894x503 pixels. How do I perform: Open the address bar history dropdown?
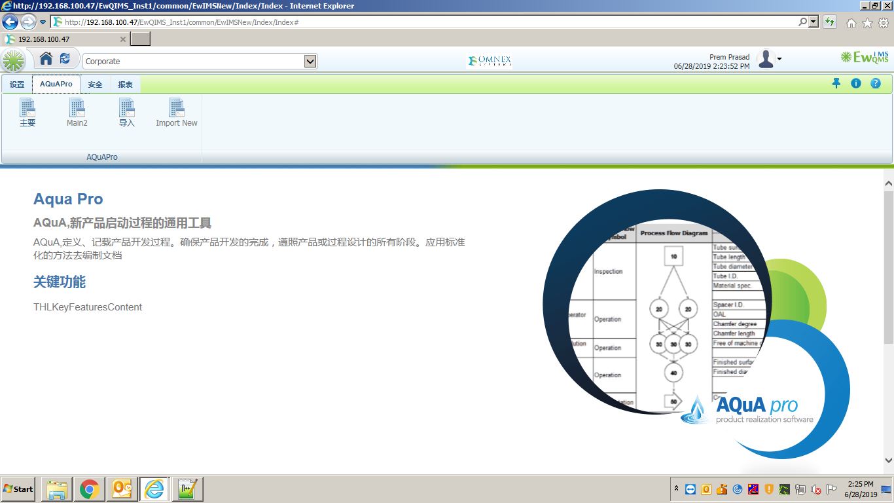[x=814, y=22]
